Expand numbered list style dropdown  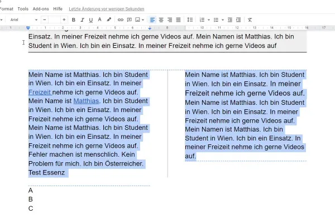(x=209, y=20)
